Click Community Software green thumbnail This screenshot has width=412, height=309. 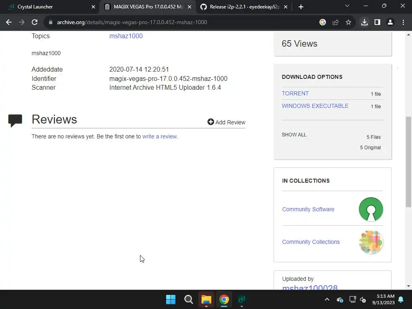click(x=371, y=209)
